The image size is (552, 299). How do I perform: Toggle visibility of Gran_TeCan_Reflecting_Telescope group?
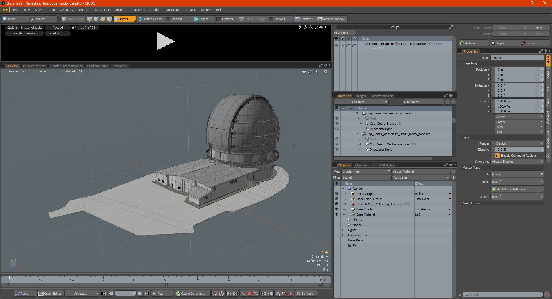point(336,46)
